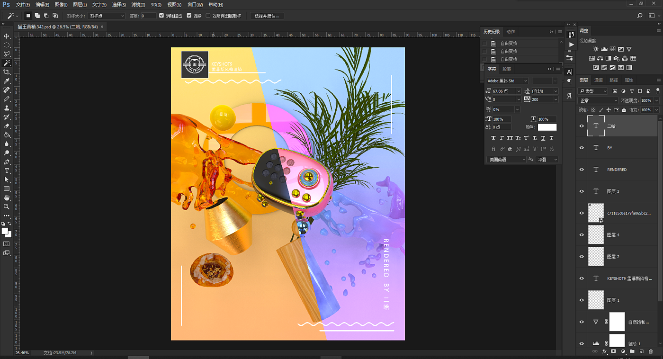Activate the Zoom magnifier tool

[x=7, y=207]
